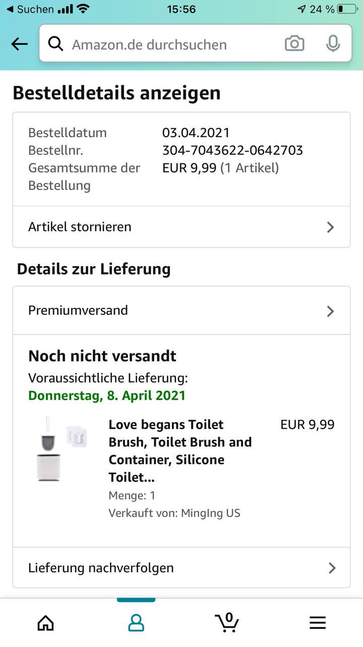Expand Artikel stornieren chevron

pyautogui.click(x=330, y=227)
